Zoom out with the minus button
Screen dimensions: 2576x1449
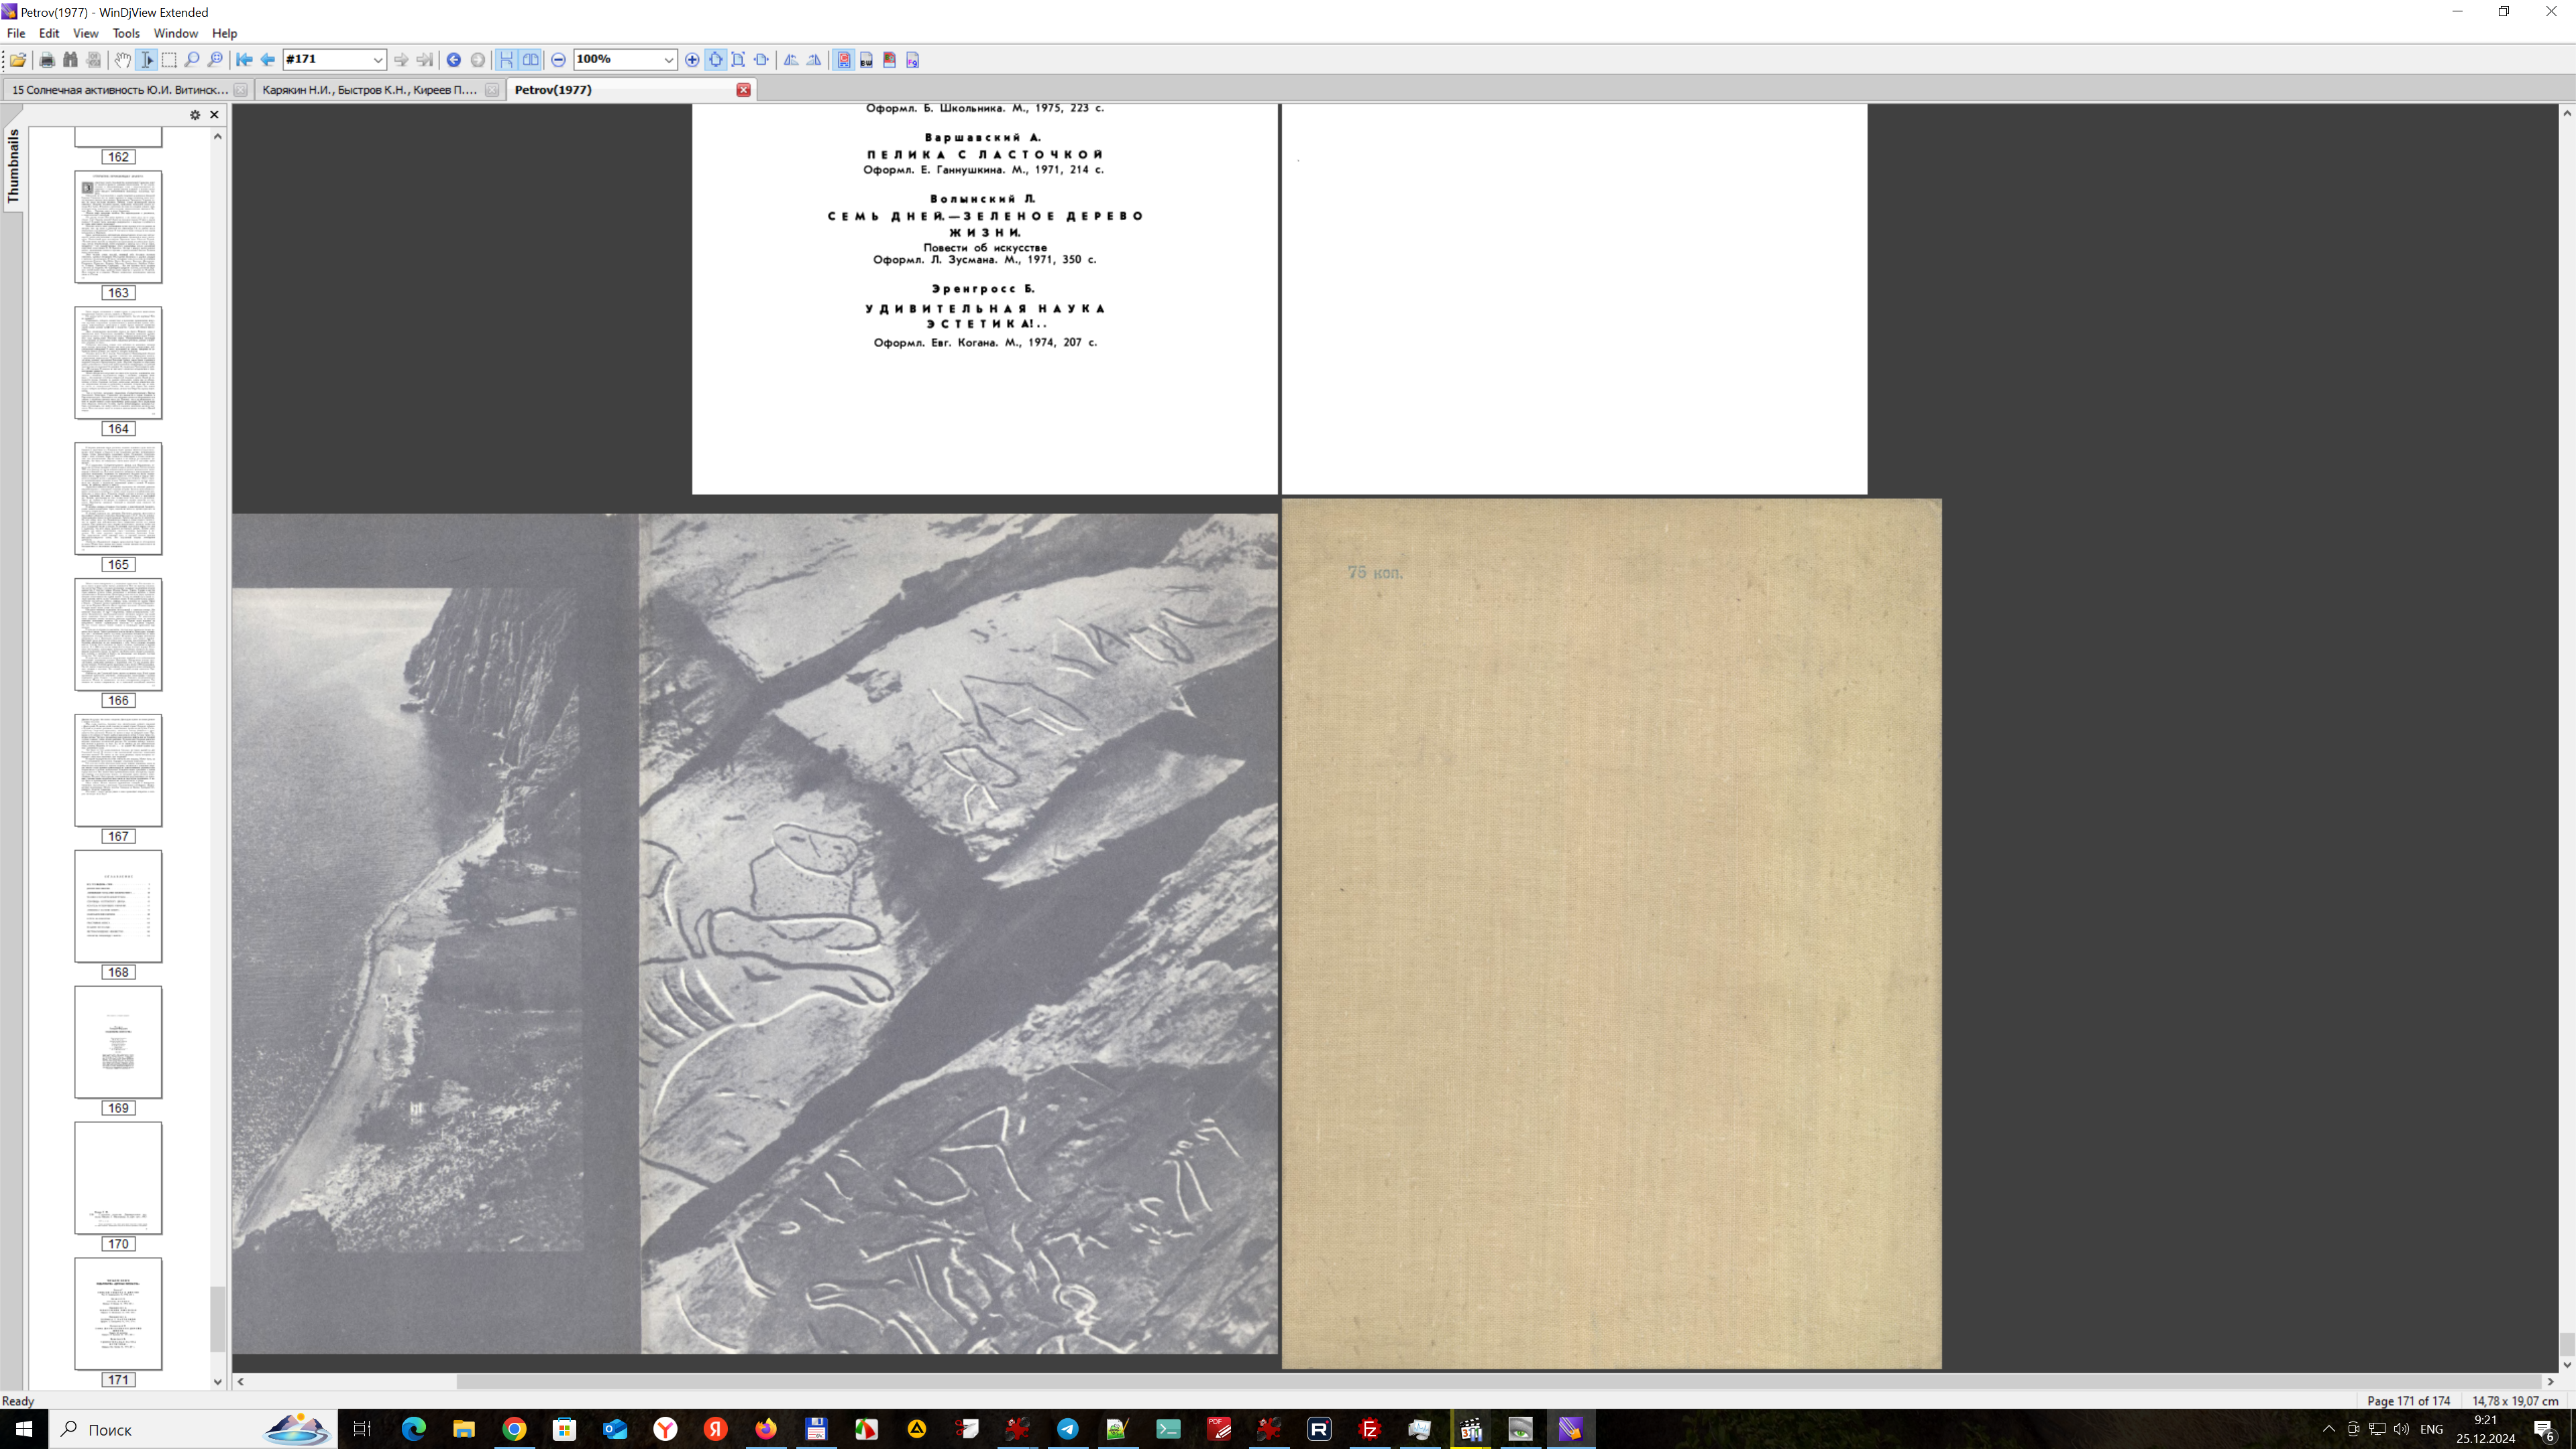click(559, 60)
